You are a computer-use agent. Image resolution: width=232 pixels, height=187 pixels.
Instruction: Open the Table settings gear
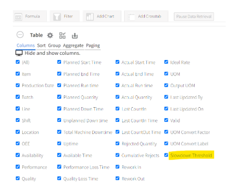pos(50,35)
